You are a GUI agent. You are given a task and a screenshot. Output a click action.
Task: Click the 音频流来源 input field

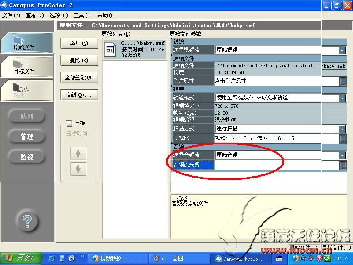[x=277, y=165]
